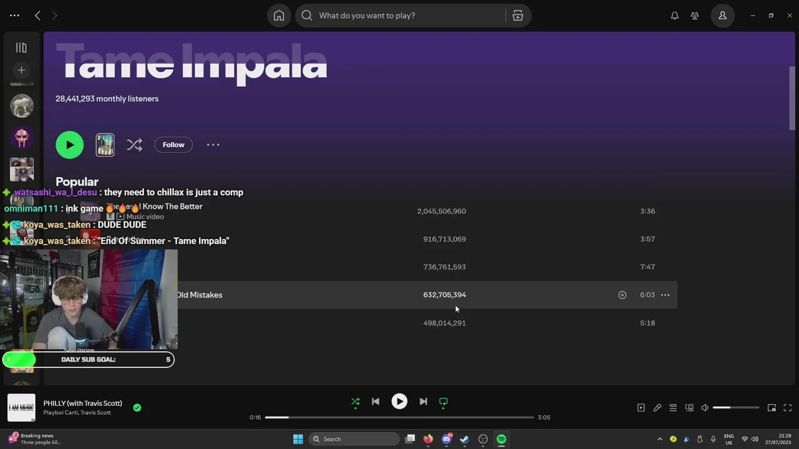Image resolution: width=799 pixels, height=449 pixels.
Task: Open PHILLY (with Travis Scott) song link
Action: (83, 403)
